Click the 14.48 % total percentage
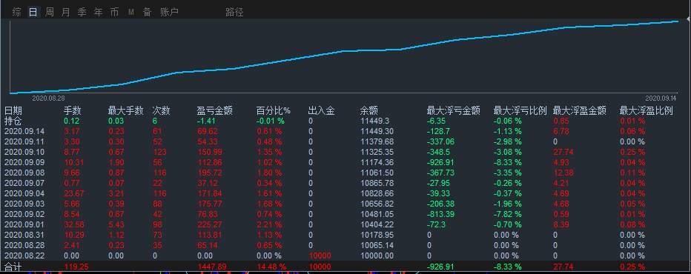The height and width of the screenshot is (274, 691). [x=271, y=267]
